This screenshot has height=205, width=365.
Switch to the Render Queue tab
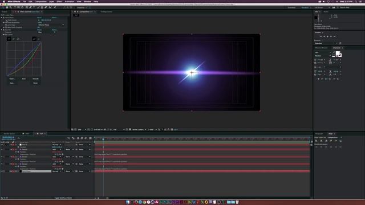point(9,134)
